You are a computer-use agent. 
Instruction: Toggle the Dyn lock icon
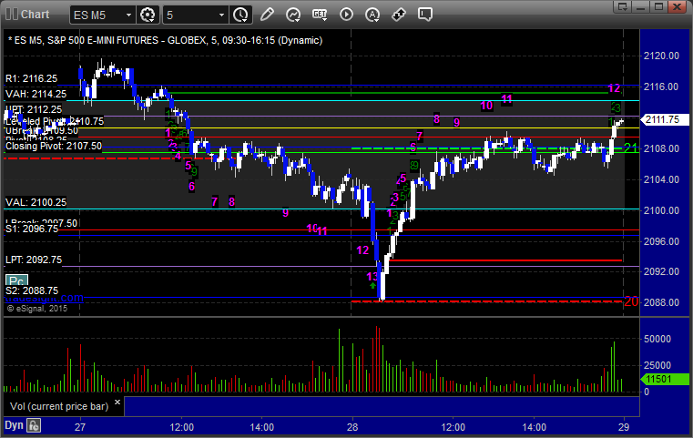tap(34, 425)
